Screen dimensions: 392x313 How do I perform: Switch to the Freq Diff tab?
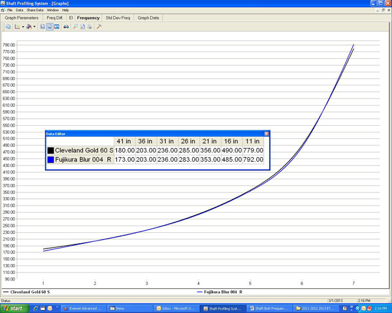[54, 18]
